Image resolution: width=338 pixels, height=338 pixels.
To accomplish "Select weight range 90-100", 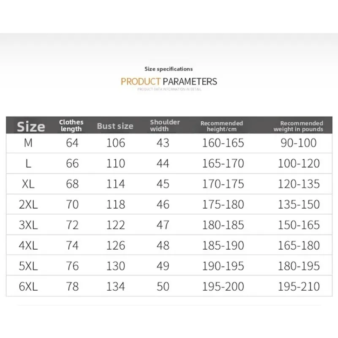I will [299, 143].
